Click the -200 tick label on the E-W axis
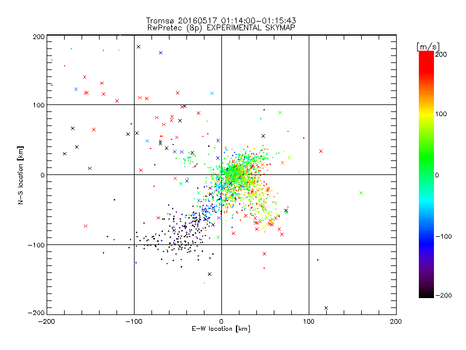The image size is (466, 350). [47, 321]
